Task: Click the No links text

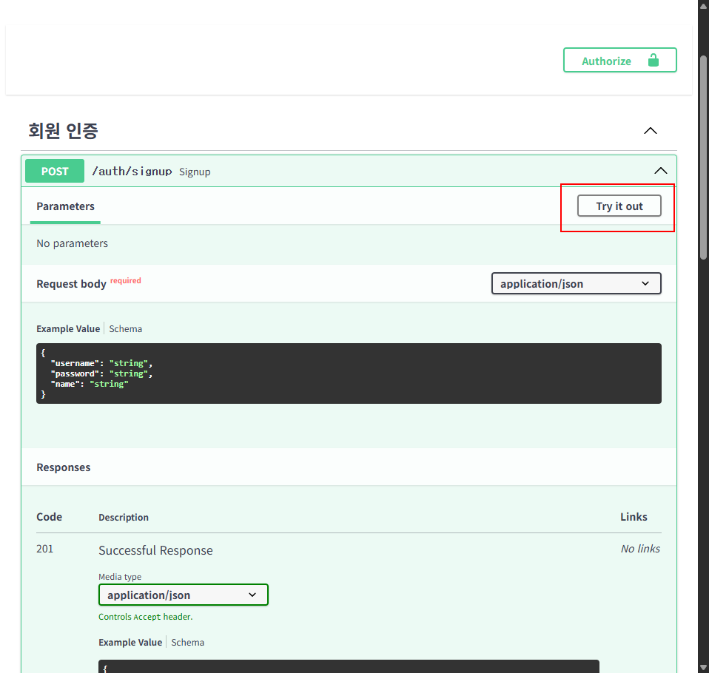Action: [640, 549]
